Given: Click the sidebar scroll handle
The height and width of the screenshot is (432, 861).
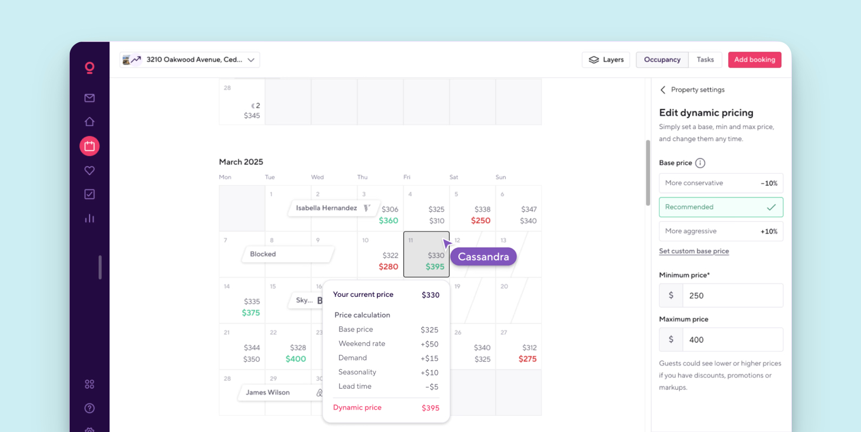Looking at the screenshot, I should point(100,267).
